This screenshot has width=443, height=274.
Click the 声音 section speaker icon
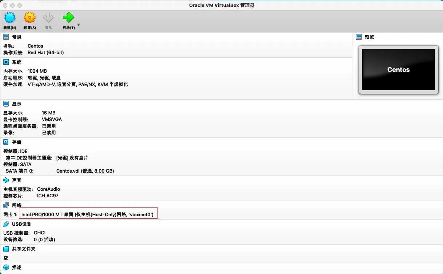tap(5, 180)
